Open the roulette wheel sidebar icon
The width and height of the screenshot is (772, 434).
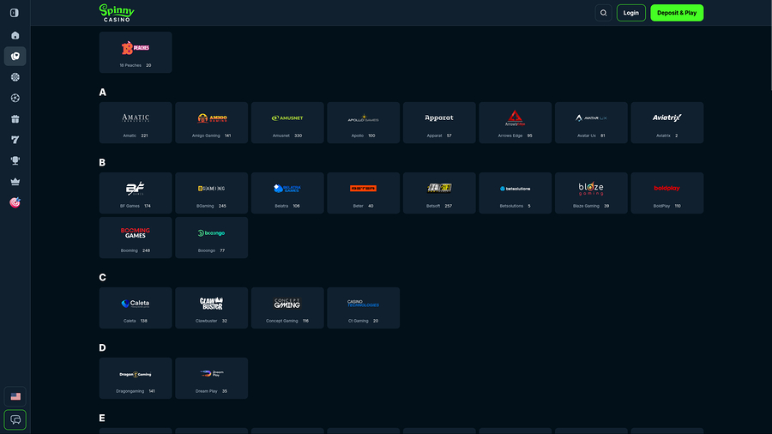tap(15, 77)
